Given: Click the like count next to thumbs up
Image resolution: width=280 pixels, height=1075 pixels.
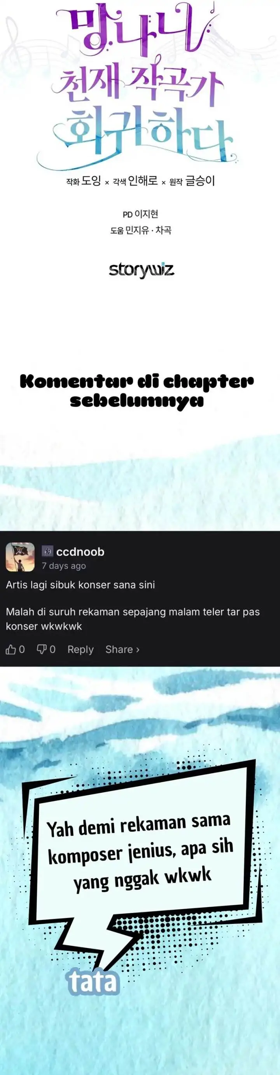Looking at the screenshot, I should [x=22, y=650].
